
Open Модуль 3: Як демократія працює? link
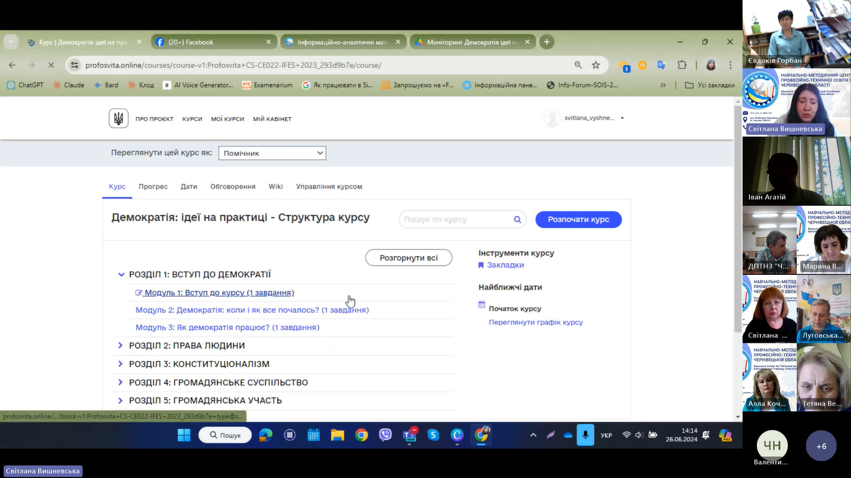point(227,327)
